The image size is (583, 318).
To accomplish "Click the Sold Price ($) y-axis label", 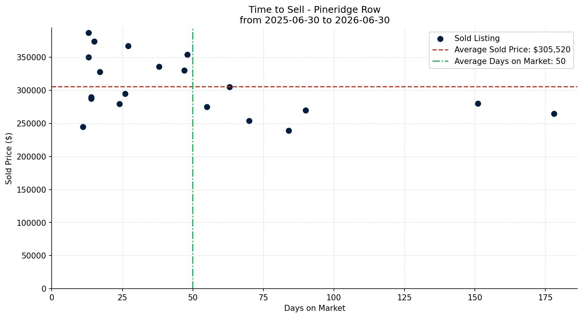I will pos(9,158).
